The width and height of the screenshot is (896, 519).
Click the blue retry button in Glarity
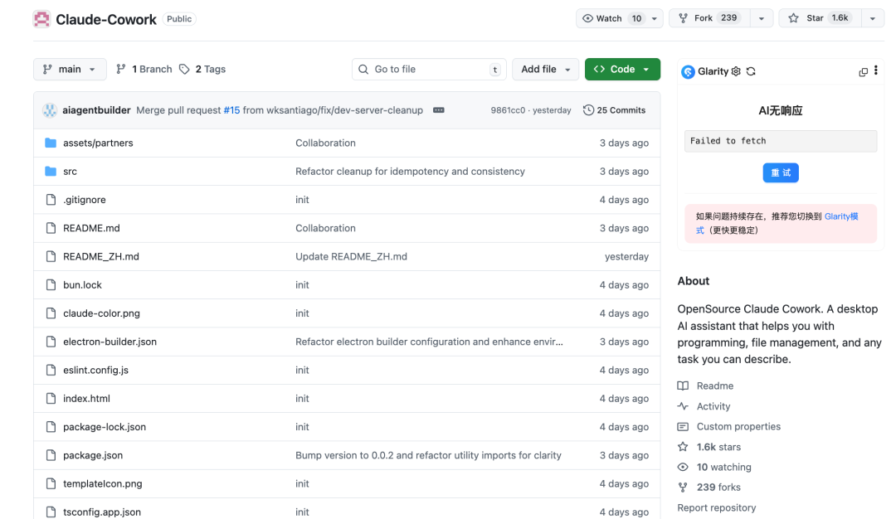[x=781, y=172]
